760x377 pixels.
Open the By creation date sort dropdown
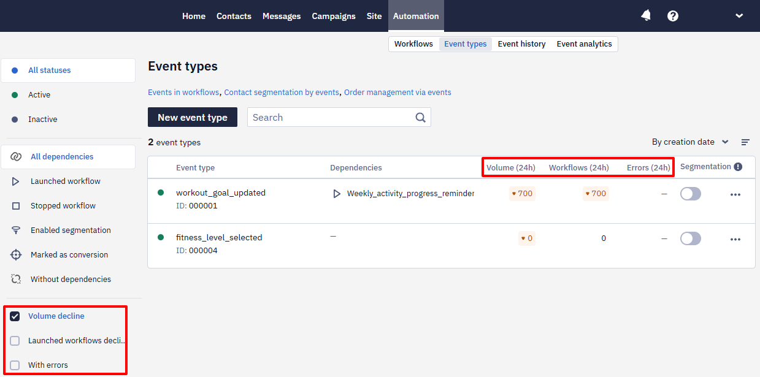pyautogui.click(x=690, y=142)
